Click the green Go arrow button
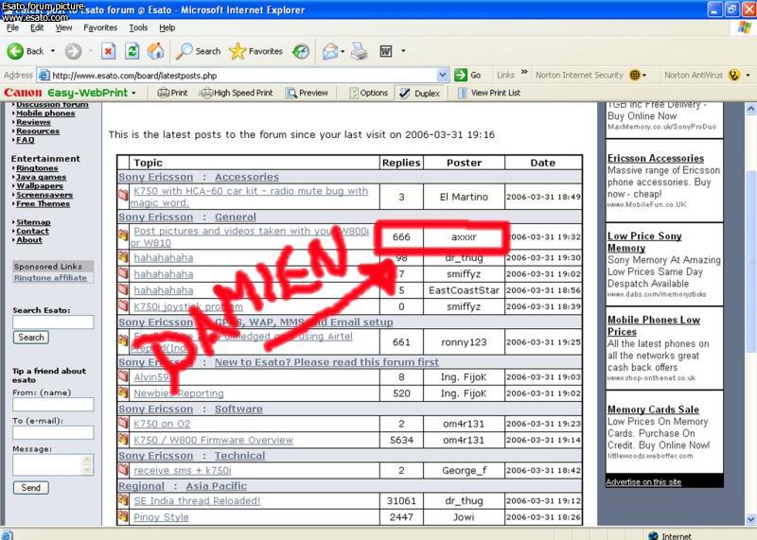This screenshot has width=757, height=540. tap(461, 75)
